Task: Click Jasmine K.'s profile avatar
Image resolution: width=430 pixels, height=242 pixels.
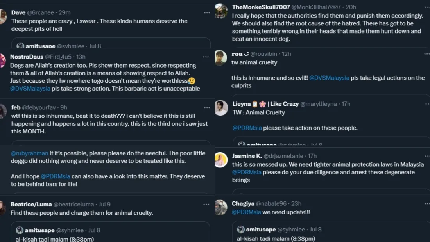Action: click(221, 160)
